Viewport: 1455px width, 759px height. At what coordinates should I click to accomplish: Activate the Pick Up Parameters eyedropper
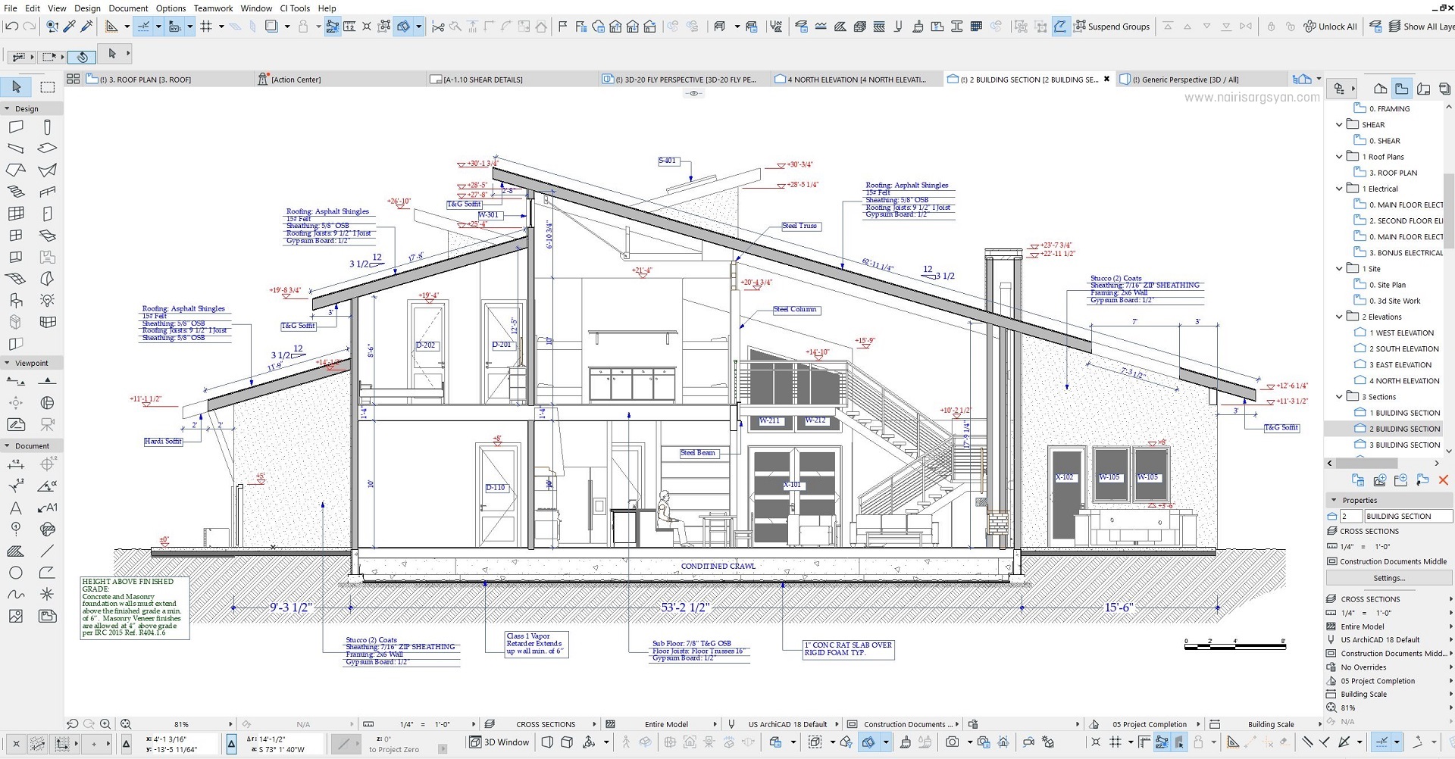click(x=69, y=27)
